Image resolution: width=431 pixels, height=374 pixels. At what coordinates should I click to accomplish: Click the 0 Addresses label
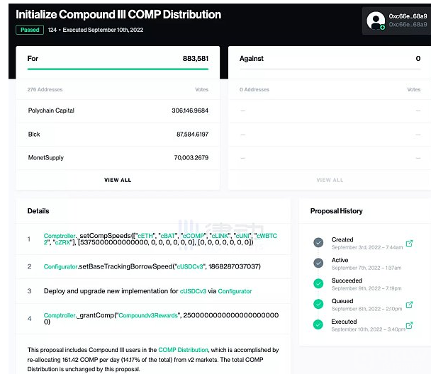pos(254,89)
